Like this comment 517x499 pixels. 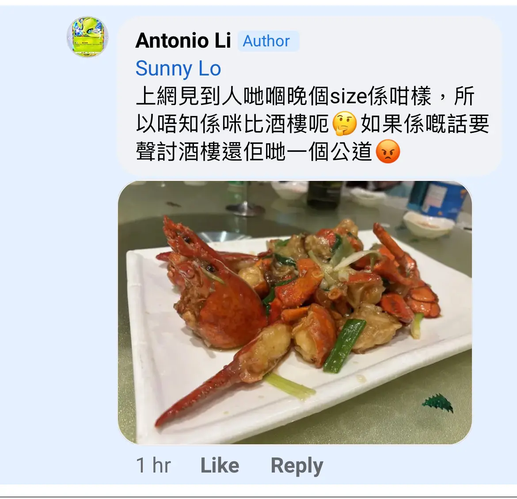coord(220,465)
